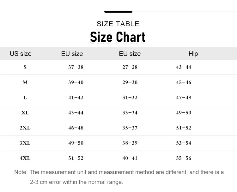The width and height of the screenshot is (237, 192).
Task: Click the SIZE TABLE heading
Action: 118,24
